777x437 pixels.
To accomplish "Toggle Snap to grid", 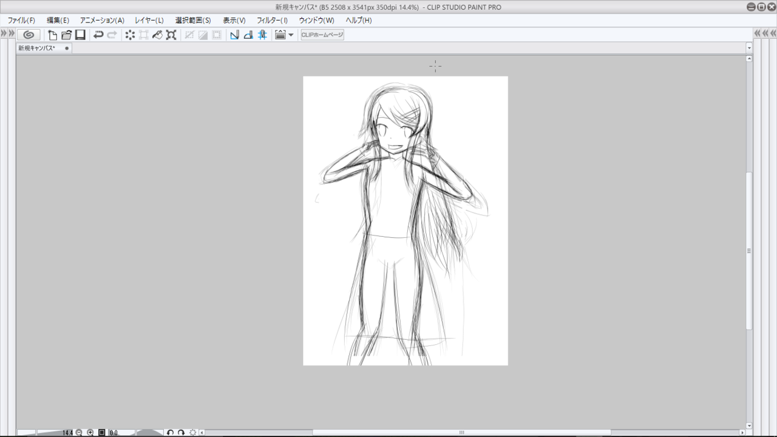I will click(x=262, y=35).
